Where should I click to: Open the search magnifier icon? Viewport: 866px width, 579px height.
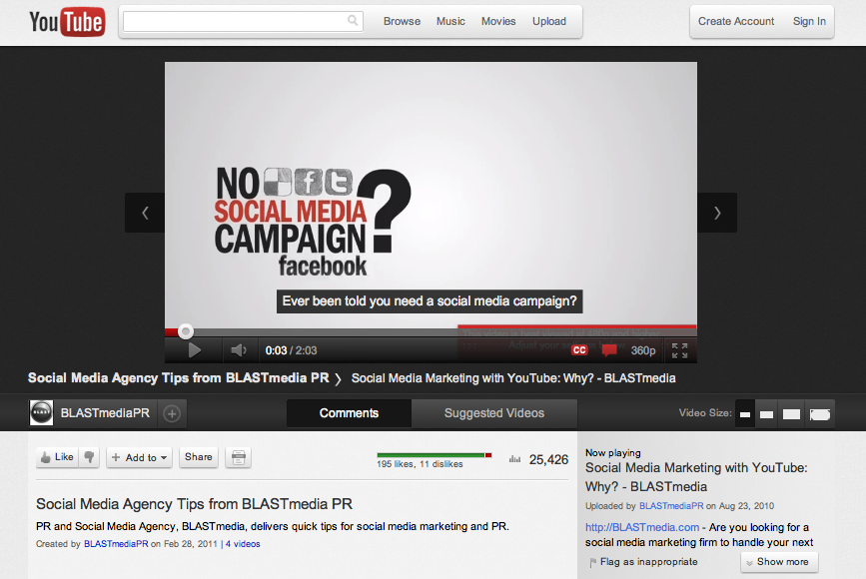point(353,20)
